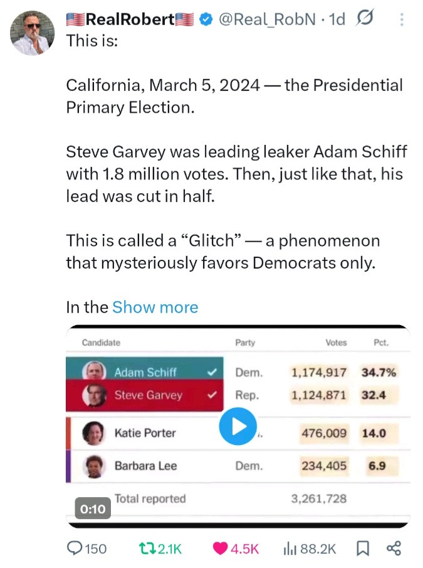Viewport: 423px width, 568px height.
Task: Like the post with heart icon
Action: tap(221, 548)
